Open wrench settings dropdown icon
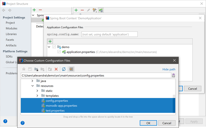 click(x=94, y=10)
